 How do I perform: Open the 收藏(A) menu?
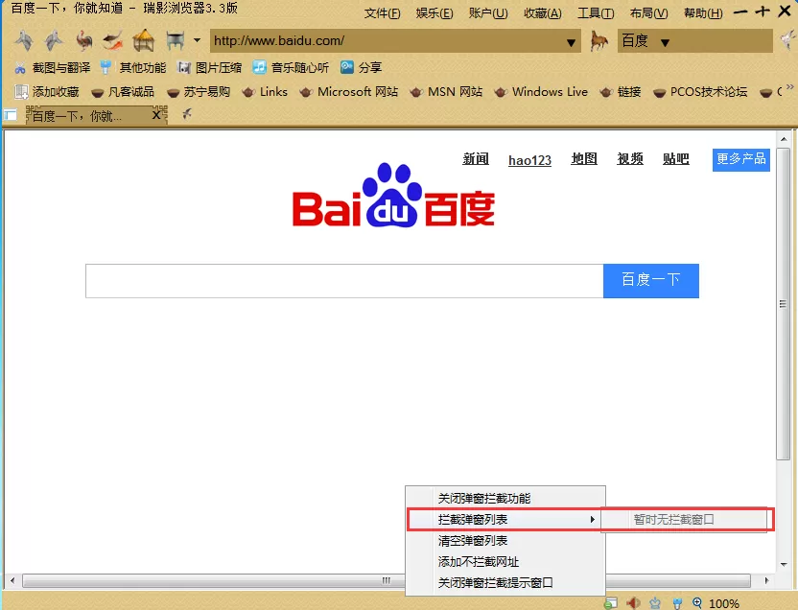coord(543,13)
